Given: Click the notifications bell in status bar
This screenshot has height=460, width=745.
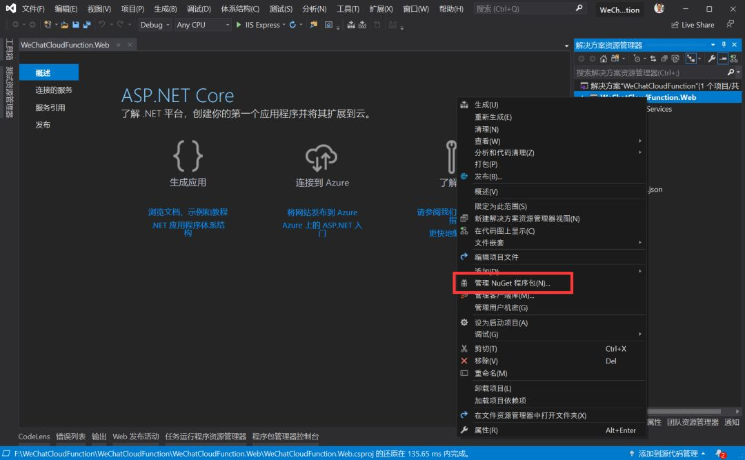Looking at the screenshot, I should pyautogui.click(x=720, y=454).
